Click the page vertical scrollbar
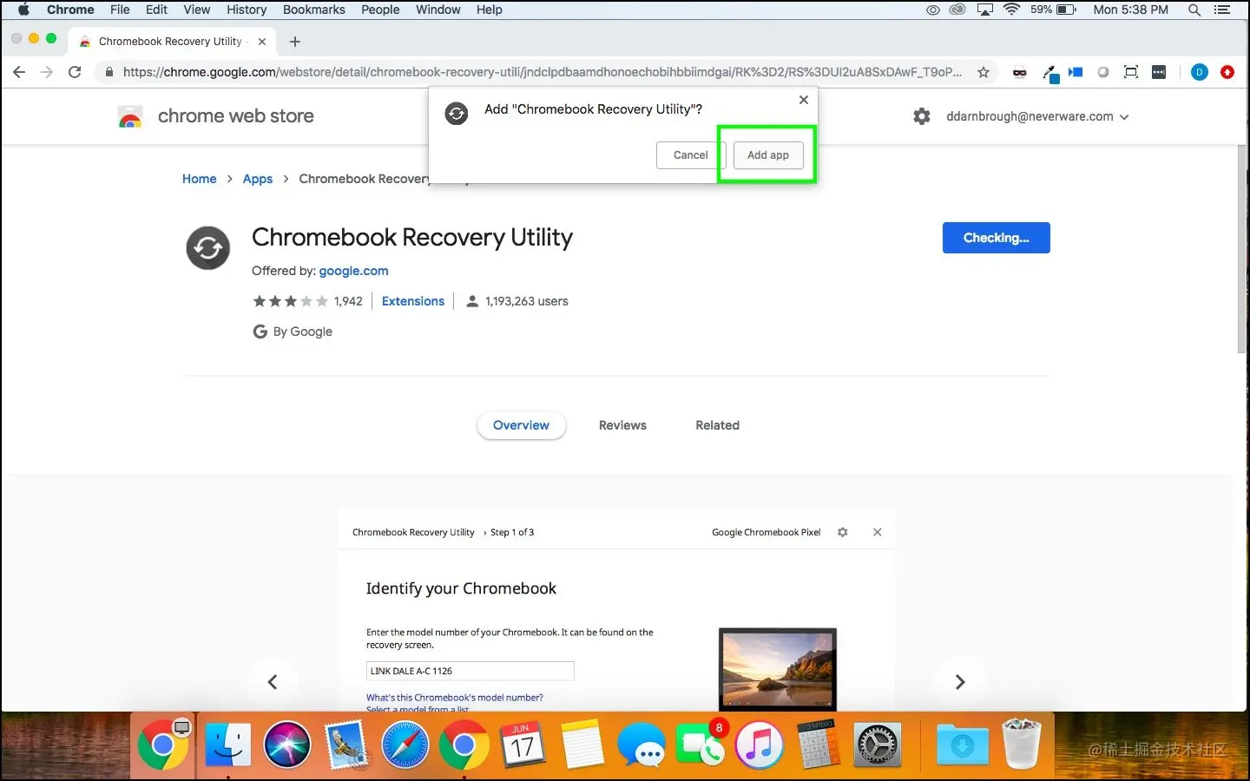The height and width of the screenshot is (781, 1250). [x=1241, y=249]
